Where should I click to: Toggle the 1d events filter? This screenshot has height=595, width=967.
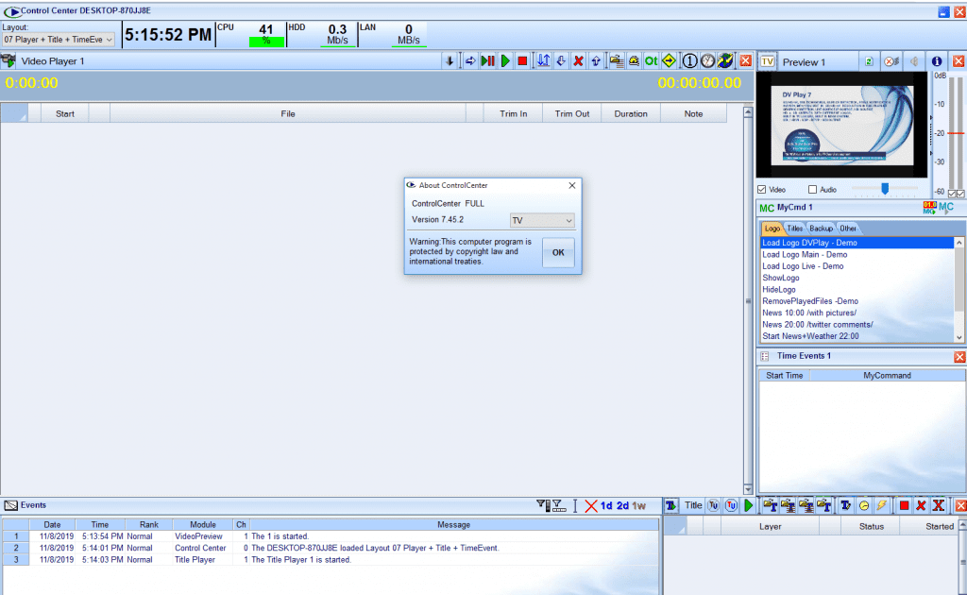click(606, 506)
